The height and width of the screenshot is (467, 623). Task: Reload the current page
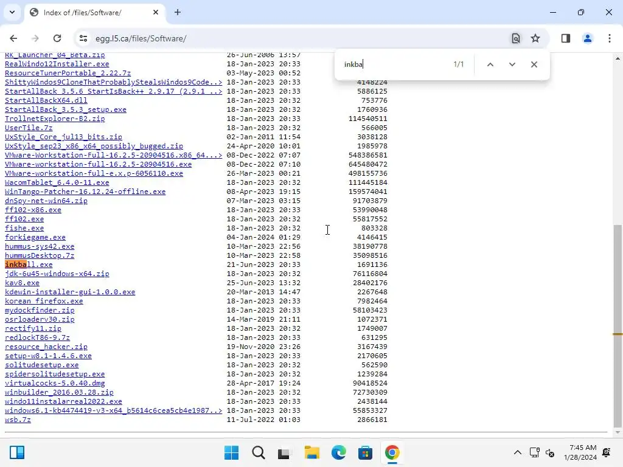(x=57, y=38)
